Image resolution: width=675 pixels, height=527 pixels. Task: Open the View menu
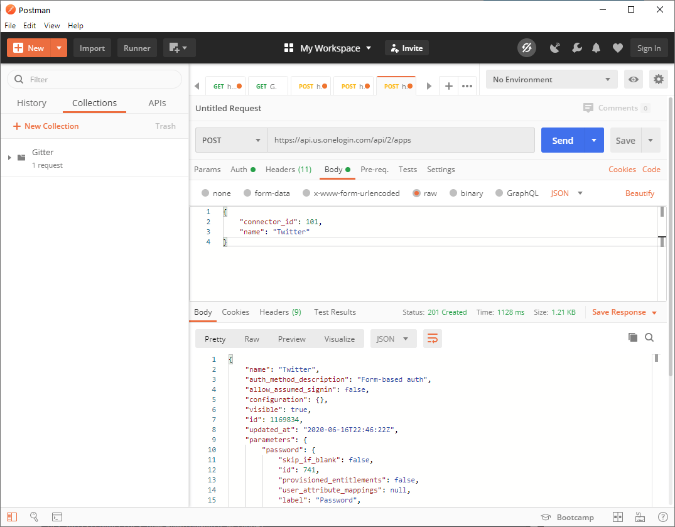point(51,25)
